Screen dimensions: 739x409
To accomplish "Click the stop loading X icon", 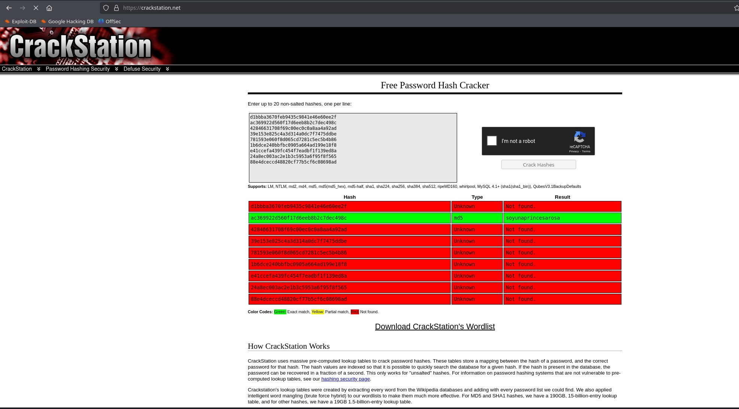I will click(x=36, y=8).
